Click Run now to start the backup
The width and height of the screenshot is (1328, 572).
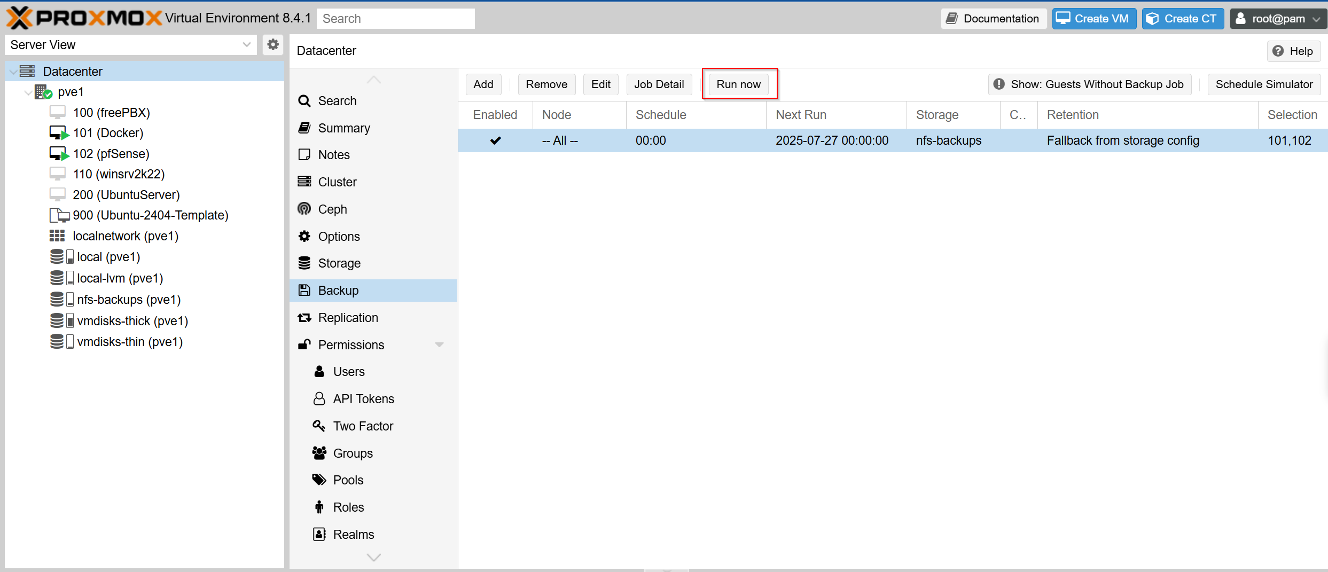[739, 84]
